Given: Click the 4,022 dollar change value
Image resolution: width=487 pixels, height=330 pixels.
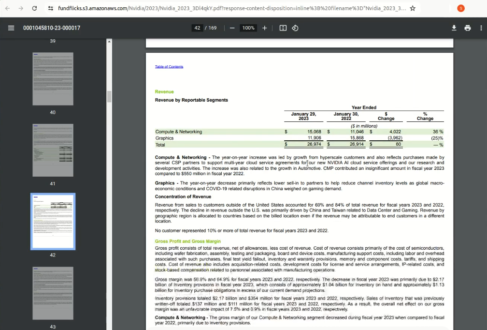Looking at the screenshot, I should pos(395,132).
